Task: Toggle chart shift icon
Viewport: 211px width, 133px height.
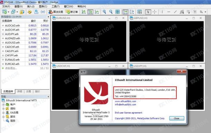Action: [x=132, y=12]
